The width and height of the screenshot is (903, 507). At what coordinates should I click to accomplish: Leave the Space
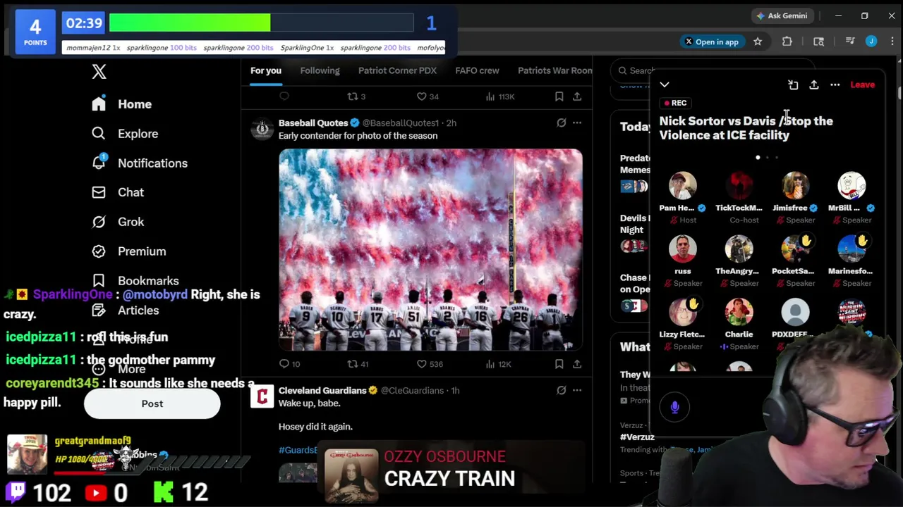[x=862, y=84]
